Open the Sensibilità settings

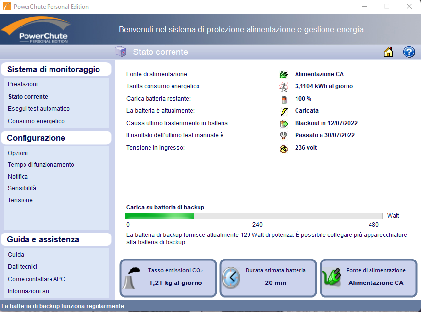point(22,188)
